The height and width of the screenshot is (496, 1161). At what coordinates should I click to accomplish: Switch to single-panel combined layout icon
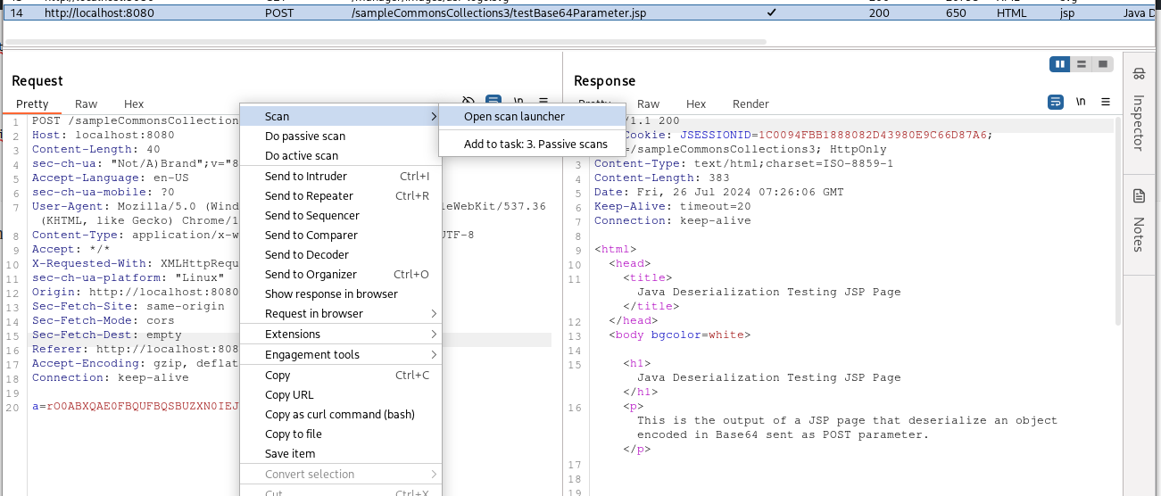tap(1103, 64)
